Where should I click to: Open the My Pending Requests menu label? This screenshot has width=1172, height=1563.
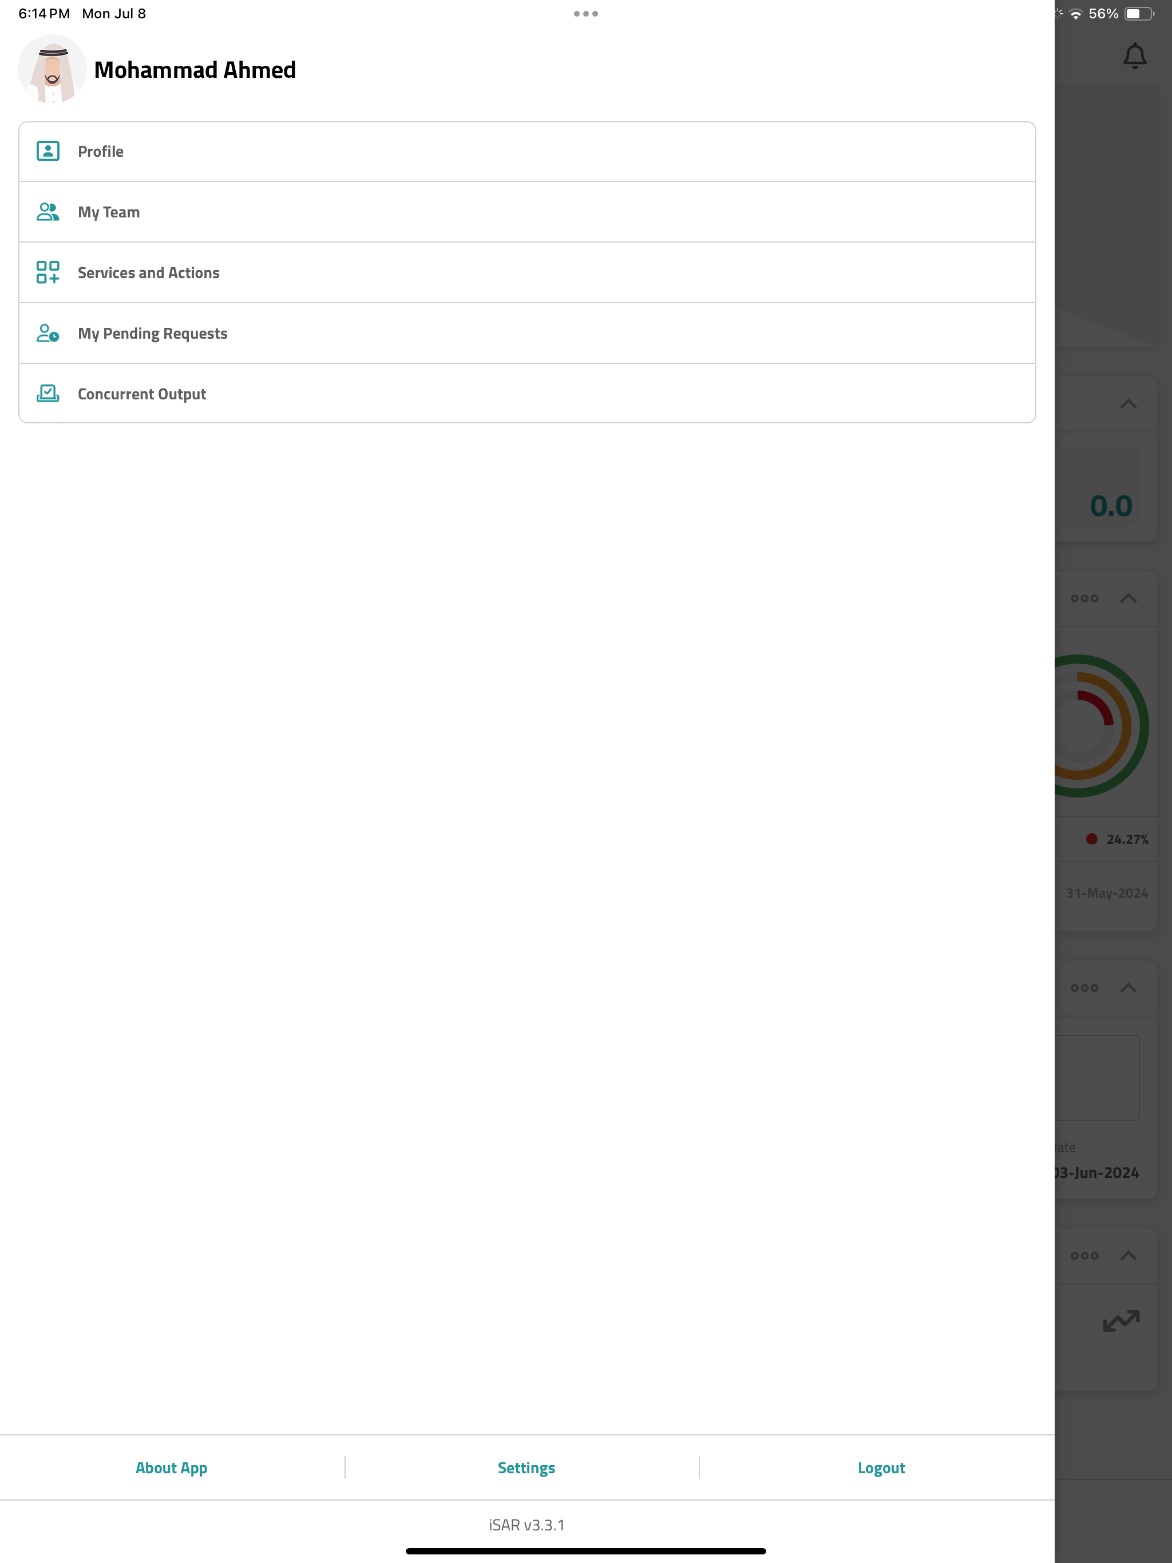pyautogui.click(x=153, y=334)
